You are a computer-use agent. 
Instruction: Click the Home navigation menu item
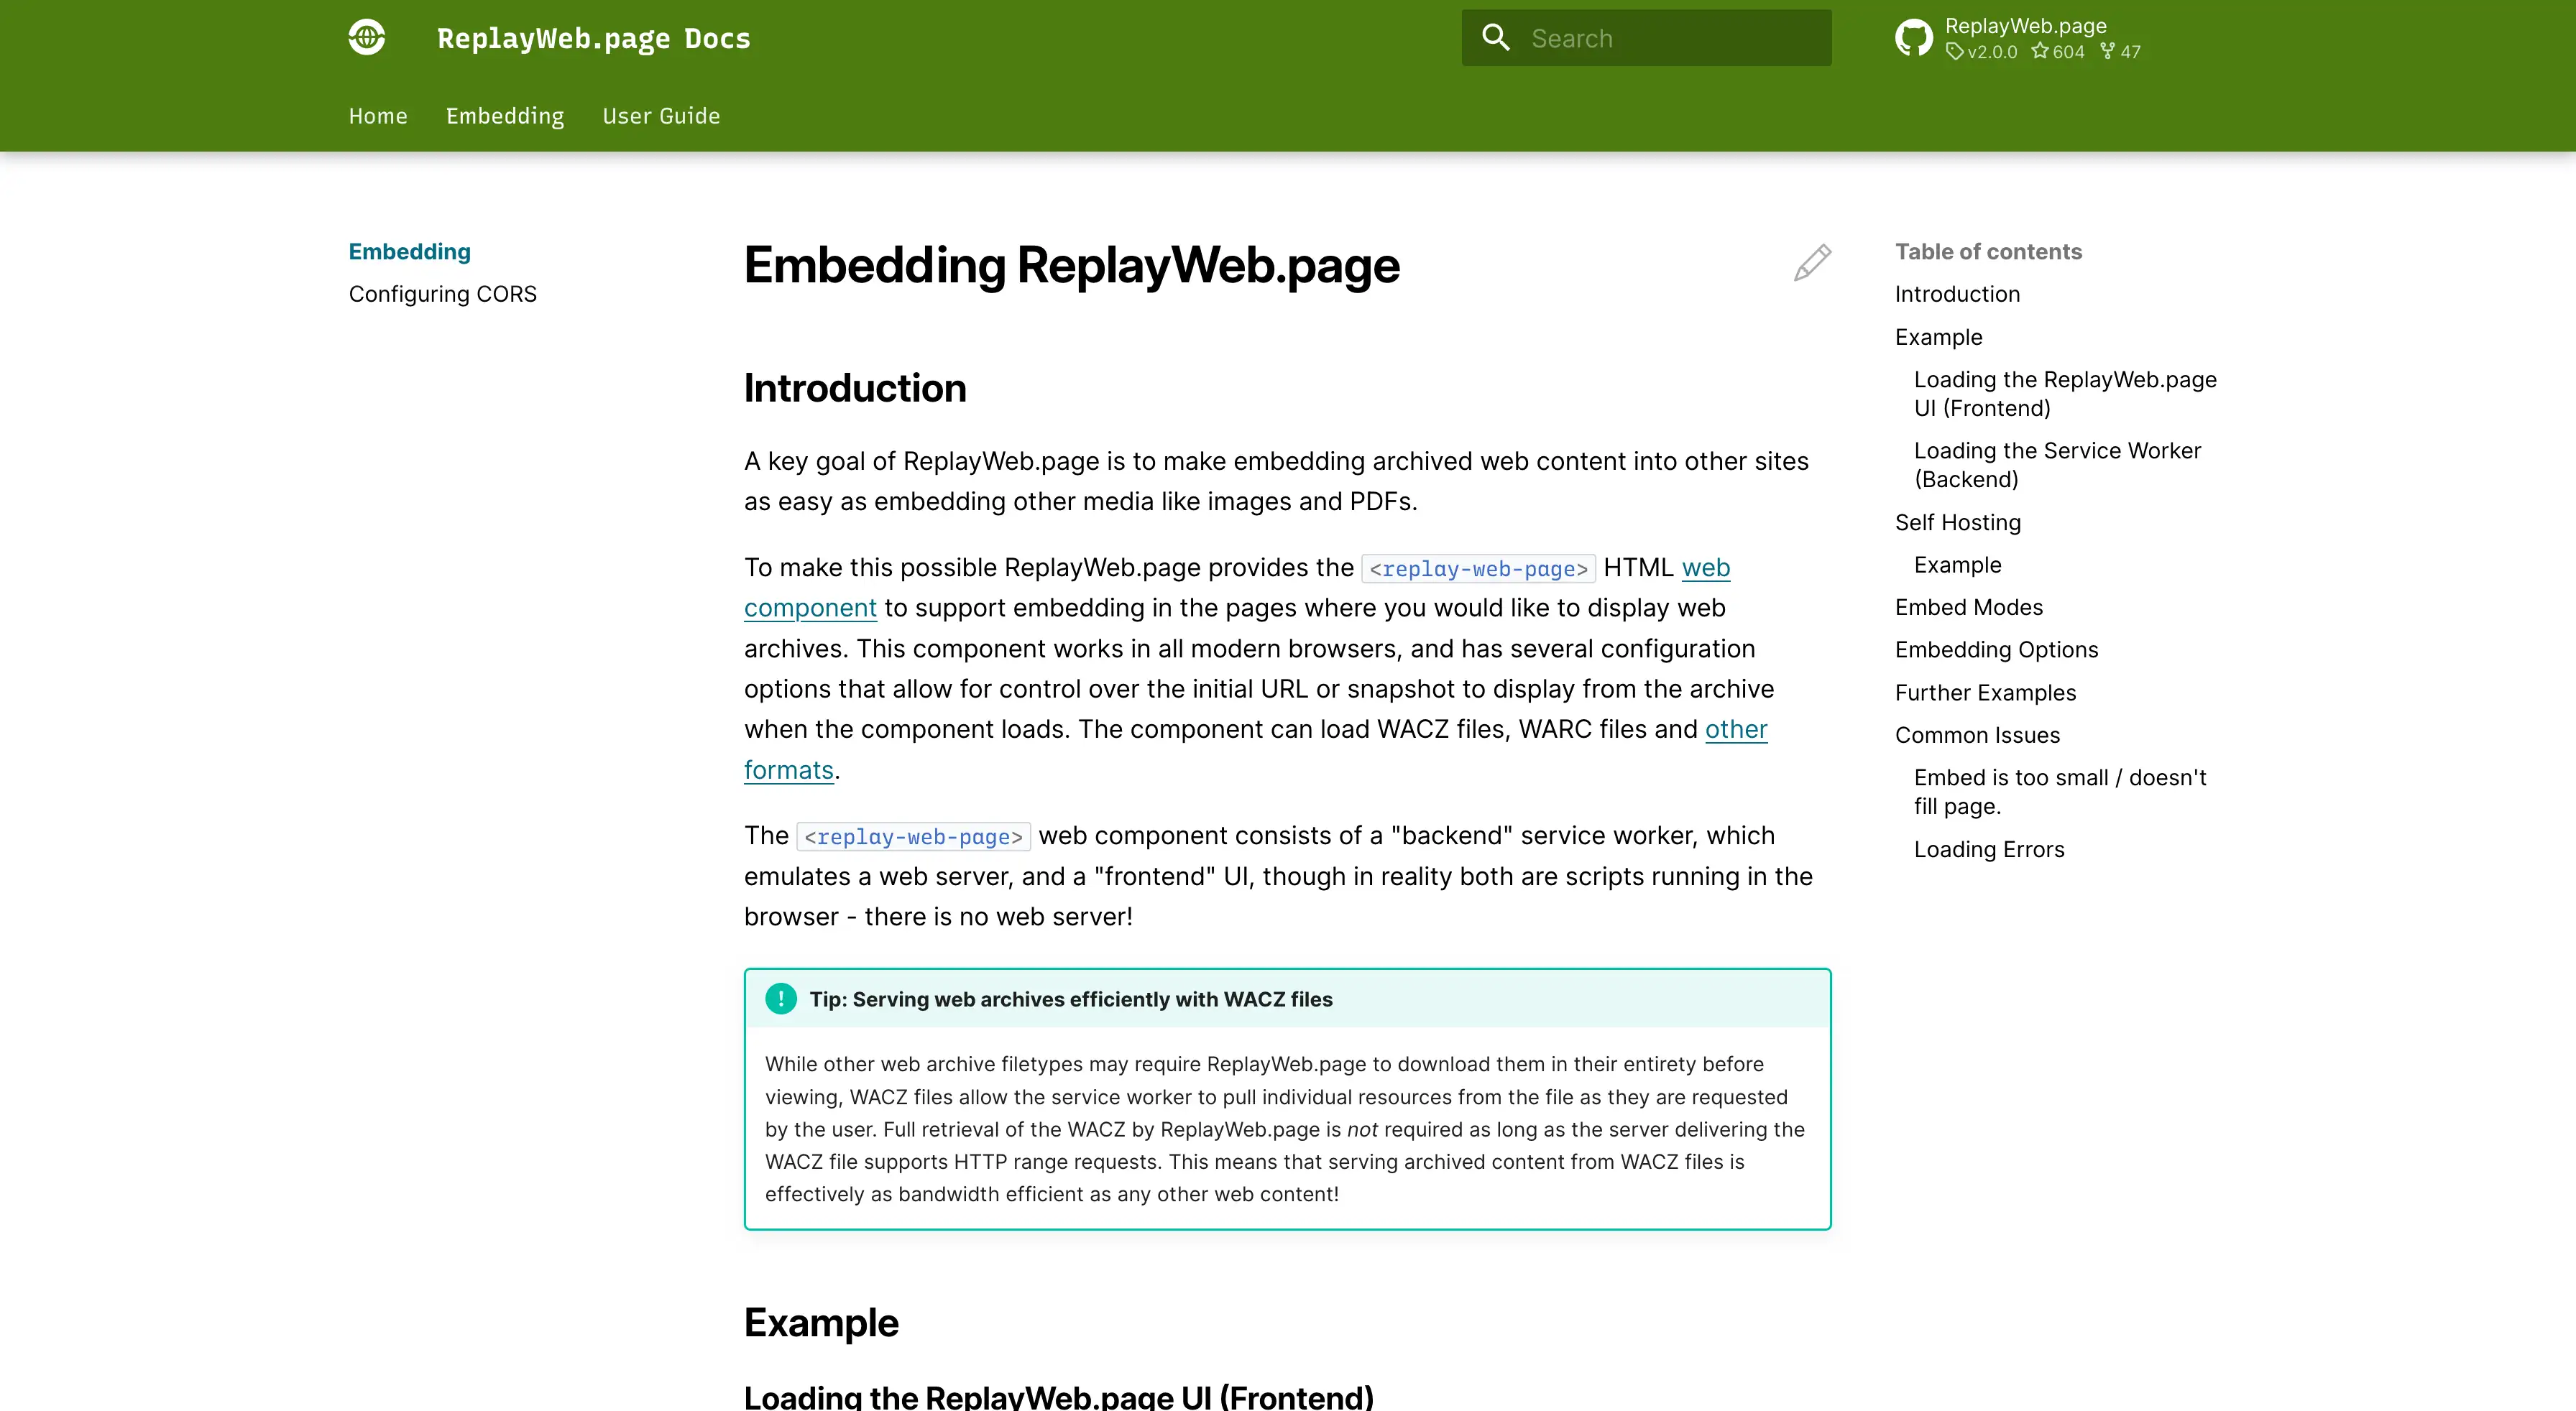[x=377, y=115]
